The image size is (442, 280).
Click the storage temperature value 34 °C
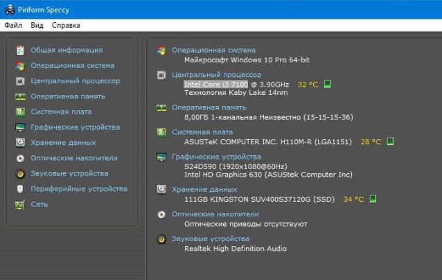tap(353, 200)
